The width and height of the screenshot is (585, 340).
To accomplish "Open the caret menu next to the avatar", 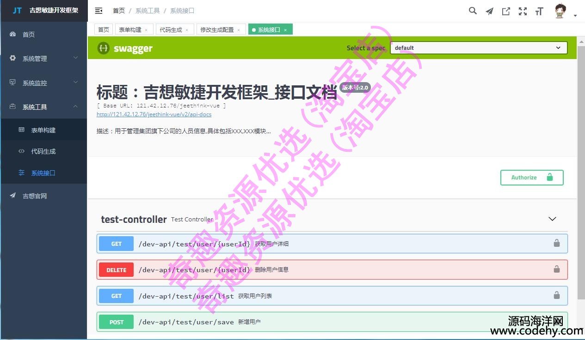I will click(x=575, y=16).
